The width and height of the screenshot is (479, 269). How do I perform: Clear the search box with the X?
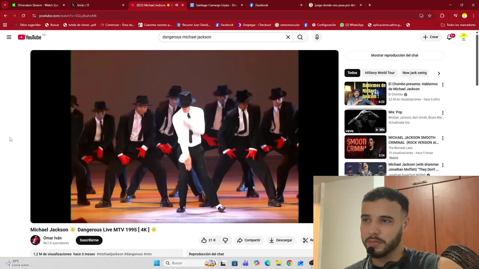(288, 37)
